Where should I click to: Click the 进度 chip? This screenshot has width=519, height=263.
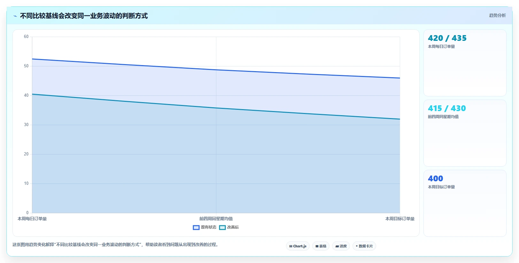341,246
